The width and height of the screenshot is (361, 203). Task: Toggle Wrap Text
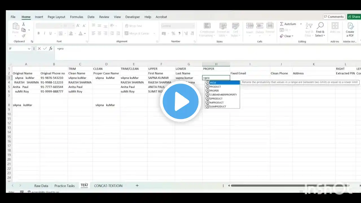[133, 26]
